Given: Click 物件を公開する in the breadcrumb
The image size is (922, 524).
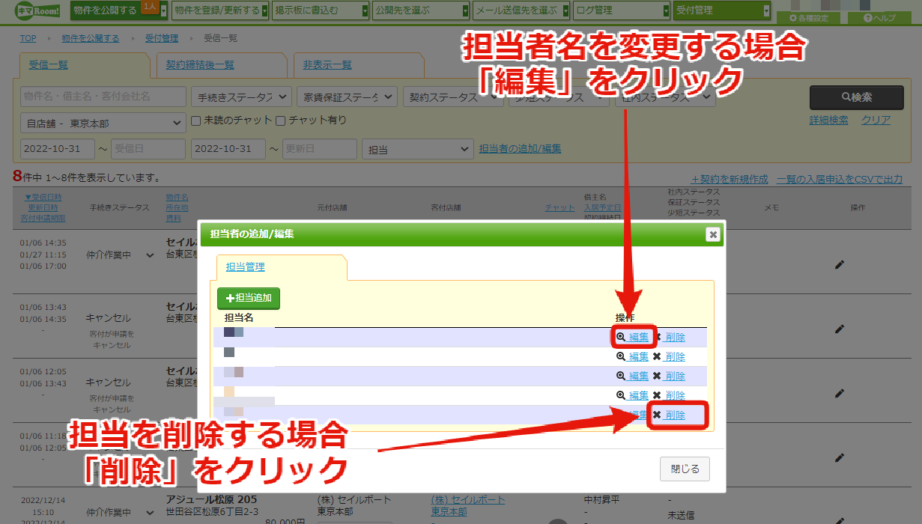Looking at the screenshot, I should [91, 38].
